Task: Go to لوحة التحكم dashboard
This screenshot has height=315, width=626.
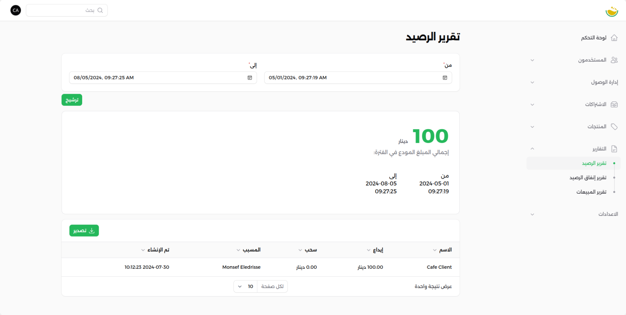Action: 573,38
